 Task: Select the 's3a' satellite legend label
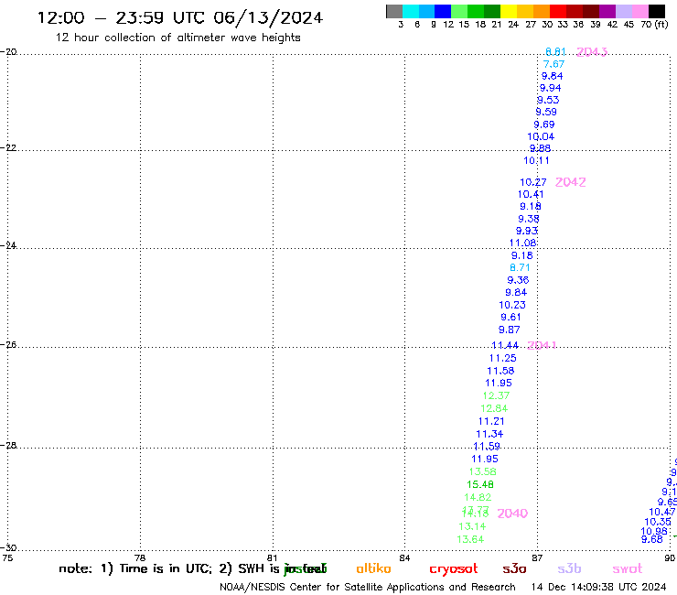pos(515,568)
